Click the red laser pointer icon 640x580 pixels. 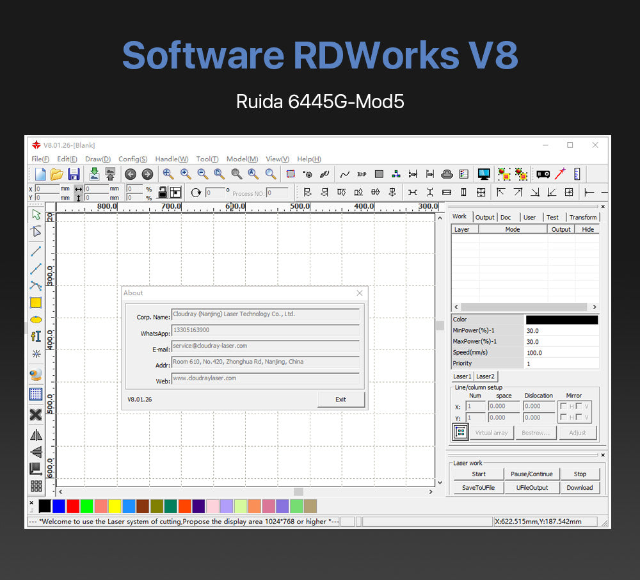pyautogui.click(x=560, y=174)
